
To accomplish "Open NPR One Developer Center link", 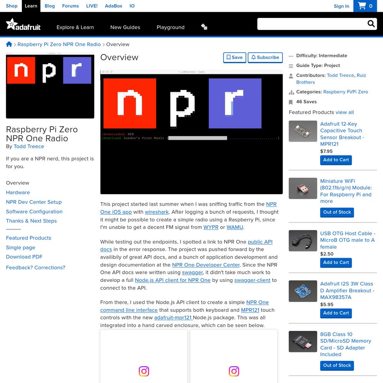I will pyautogui.click(x=206, y=265).
